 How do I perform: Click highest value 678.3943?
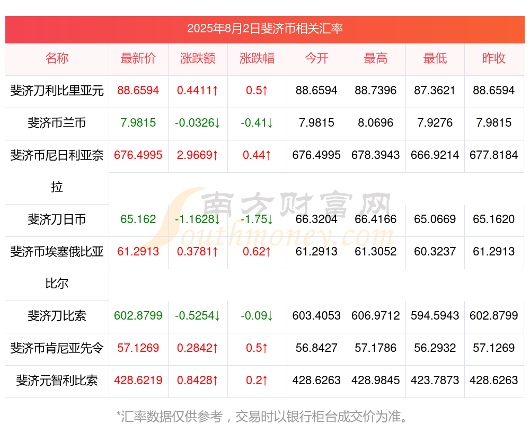[x=376, y=155]
